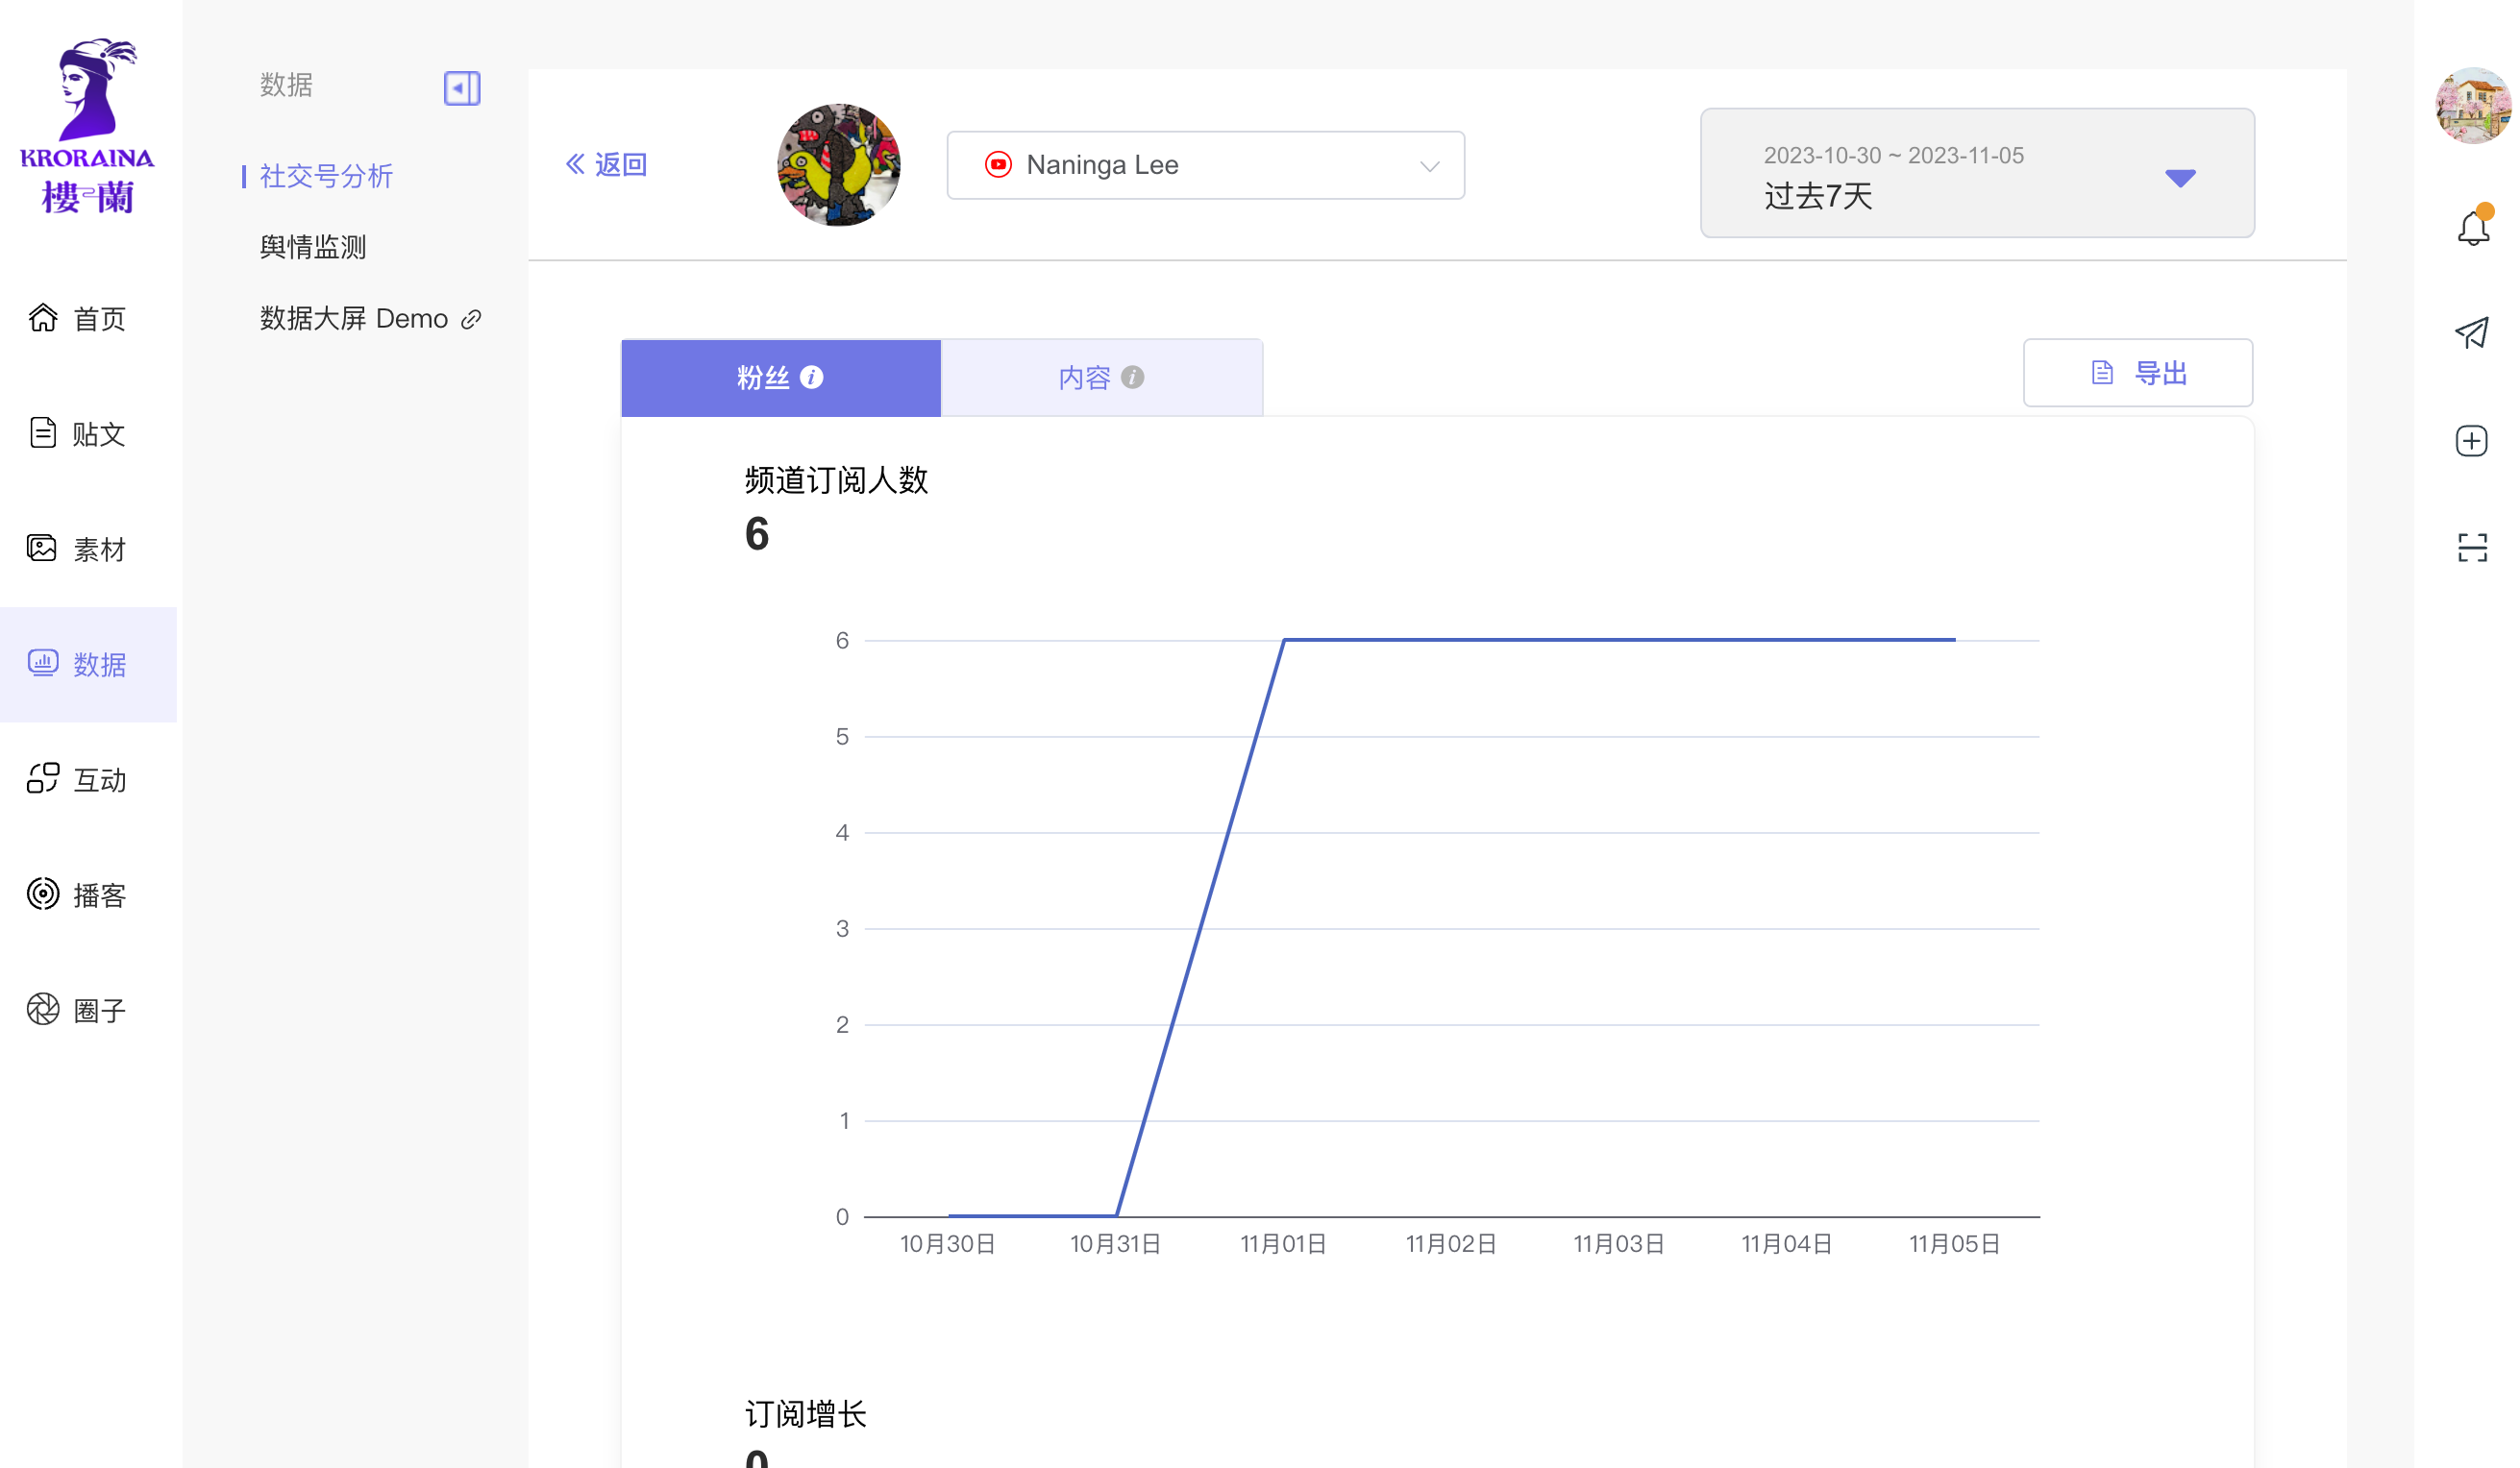Go to 首页 home in the sidebar

click(78, 319)
